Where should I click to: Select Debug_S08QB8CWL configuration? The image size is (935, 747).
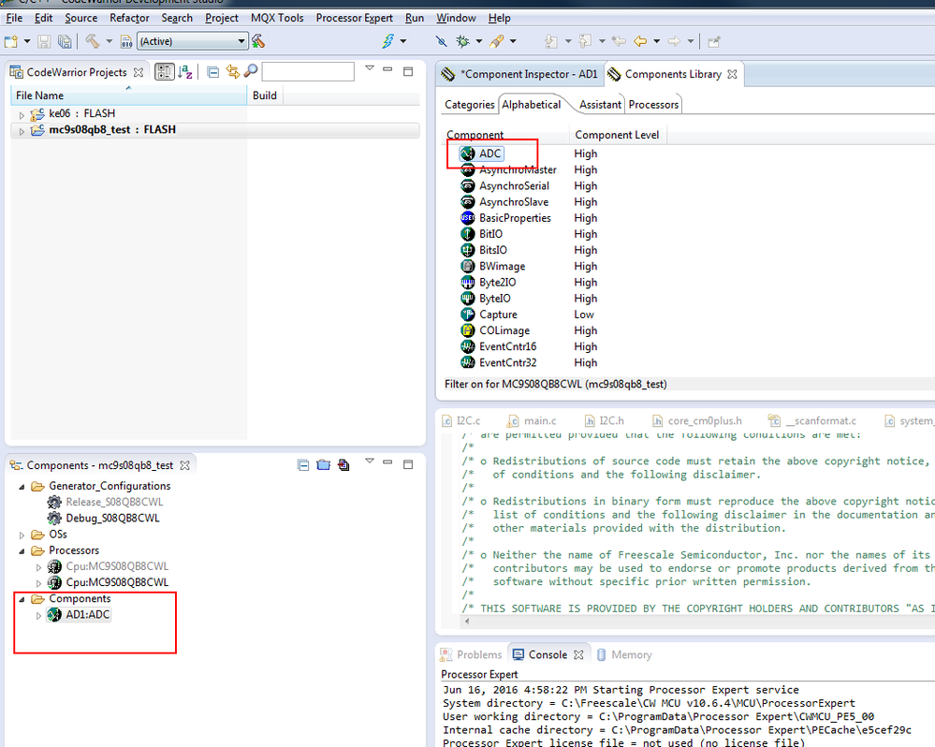(112, 518)
